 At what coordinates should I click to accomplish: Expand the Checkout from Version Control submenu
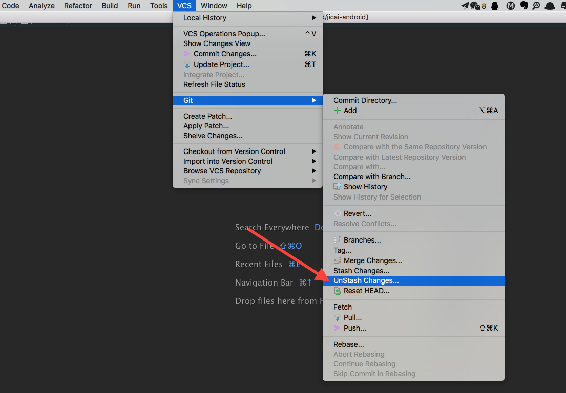tap(247, 151)
